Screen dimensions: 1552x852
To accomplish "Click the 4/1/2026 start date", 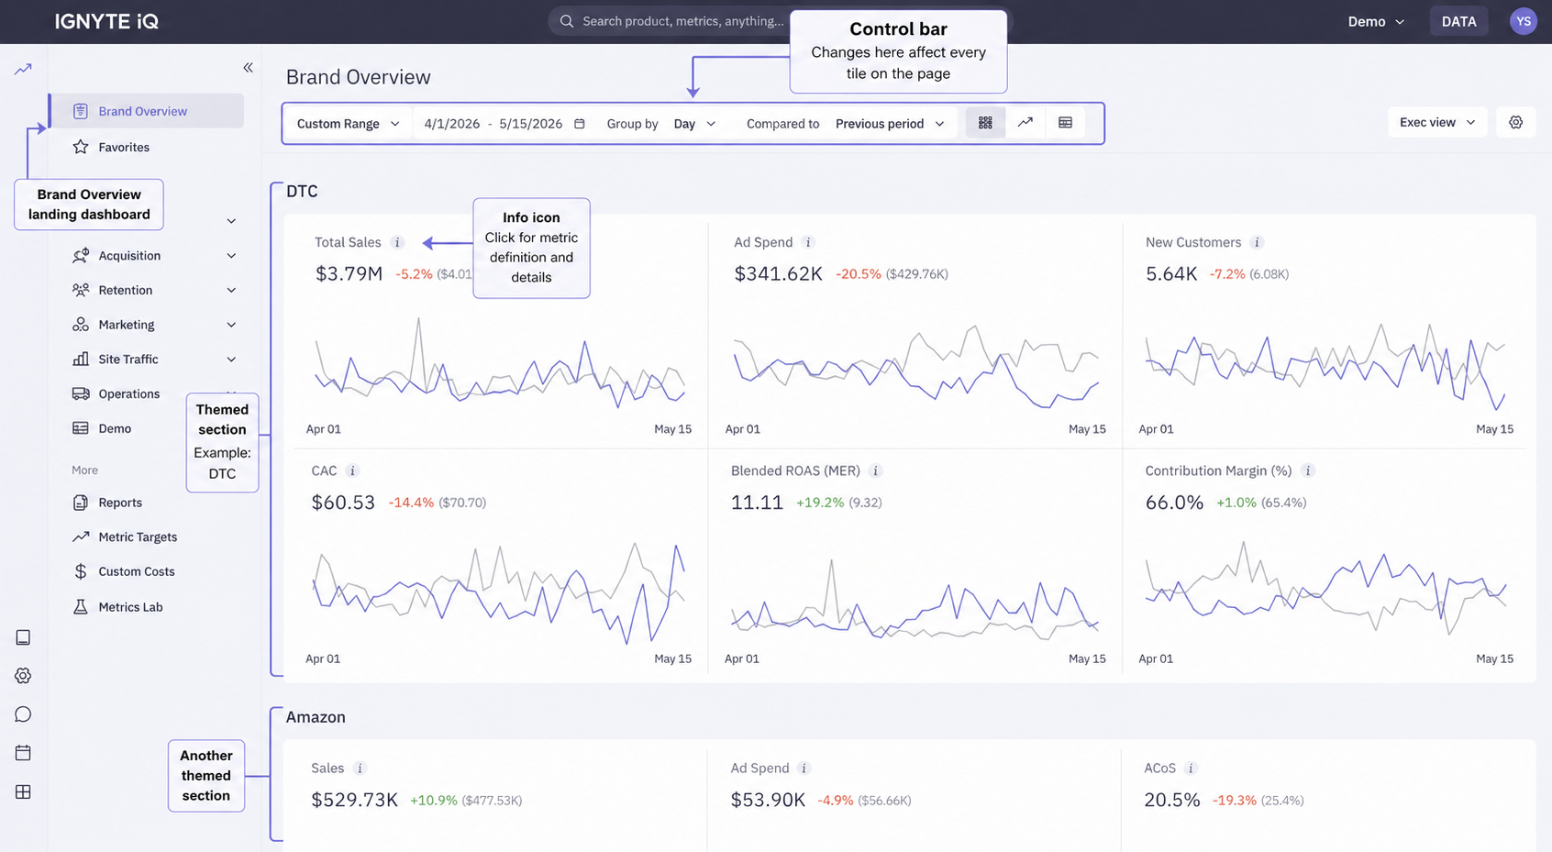I will 451,124.
